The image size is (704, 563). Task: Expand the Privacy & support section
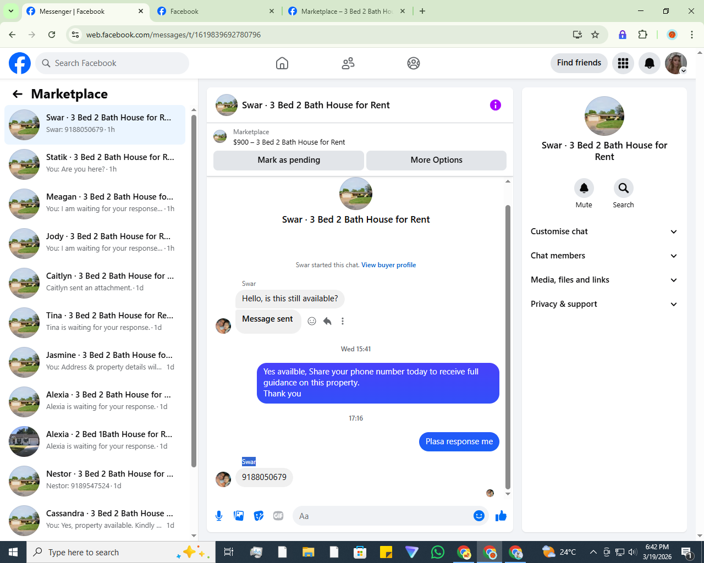[x=604, y=304]
